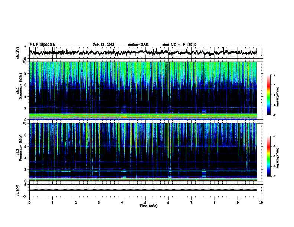
Task: Click the ch.2 spectrogram color scale bar
Action: (x=269, y=156)
